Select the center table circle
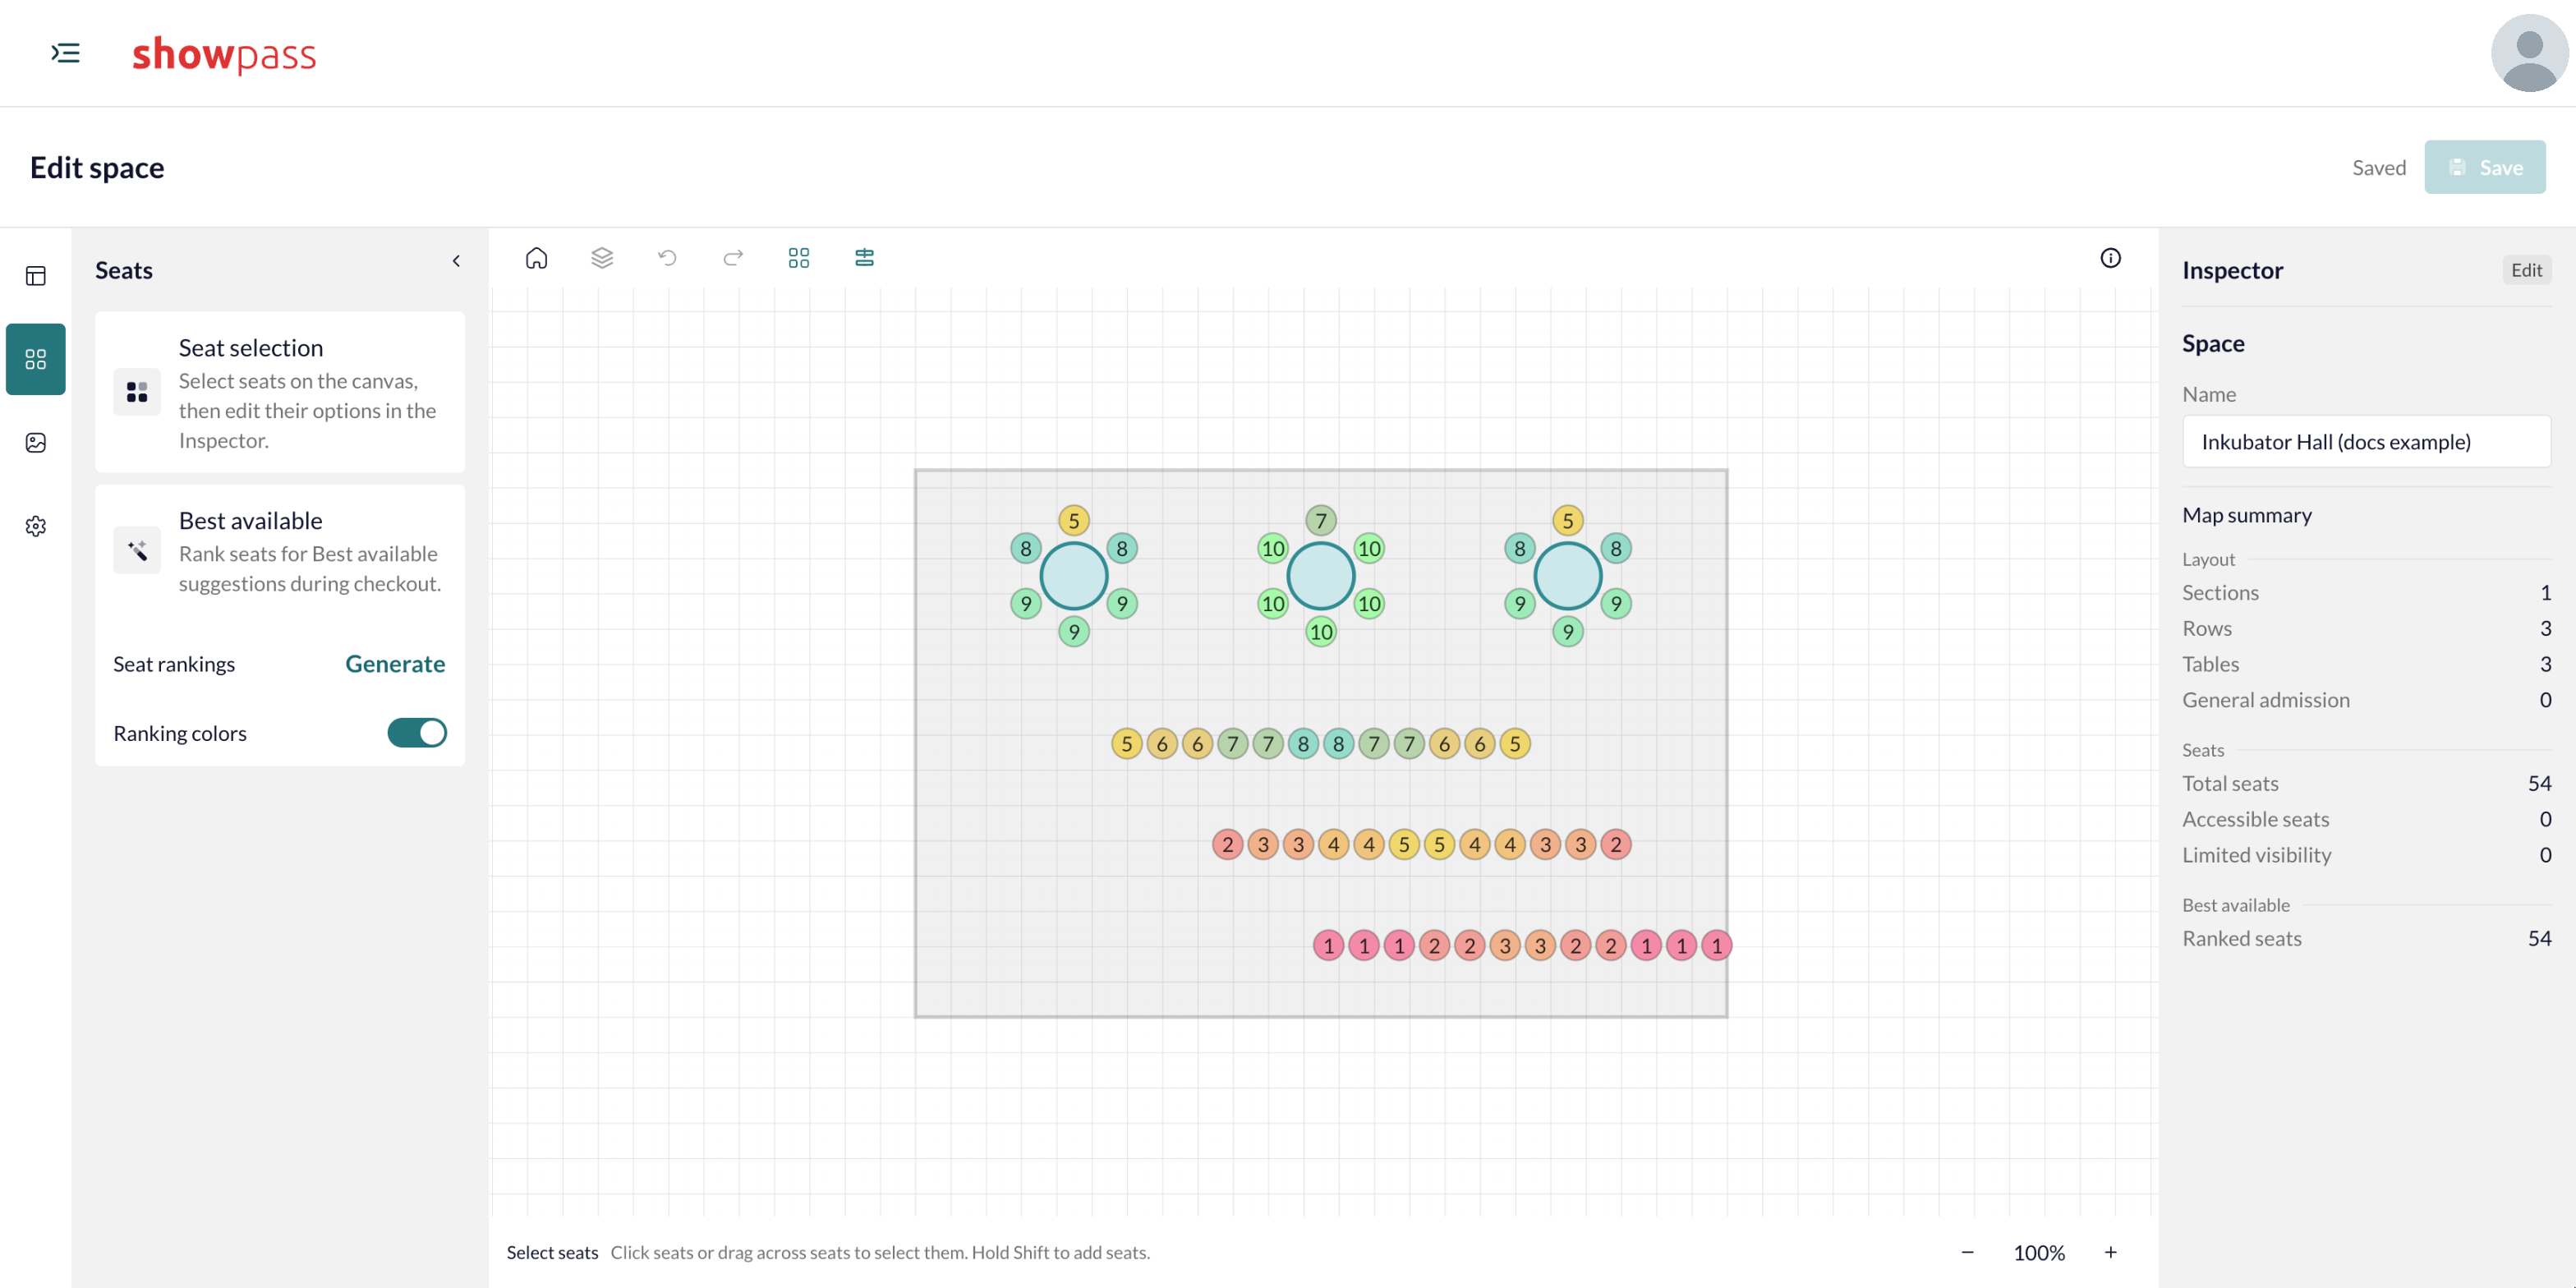This screenshot has height=1288, width=2576. pyautogui.click(x=1320, y=576)
